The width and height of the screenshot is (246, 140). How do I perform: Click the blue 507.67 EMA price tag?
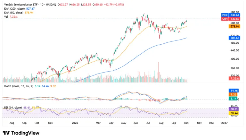click(234, 38)
